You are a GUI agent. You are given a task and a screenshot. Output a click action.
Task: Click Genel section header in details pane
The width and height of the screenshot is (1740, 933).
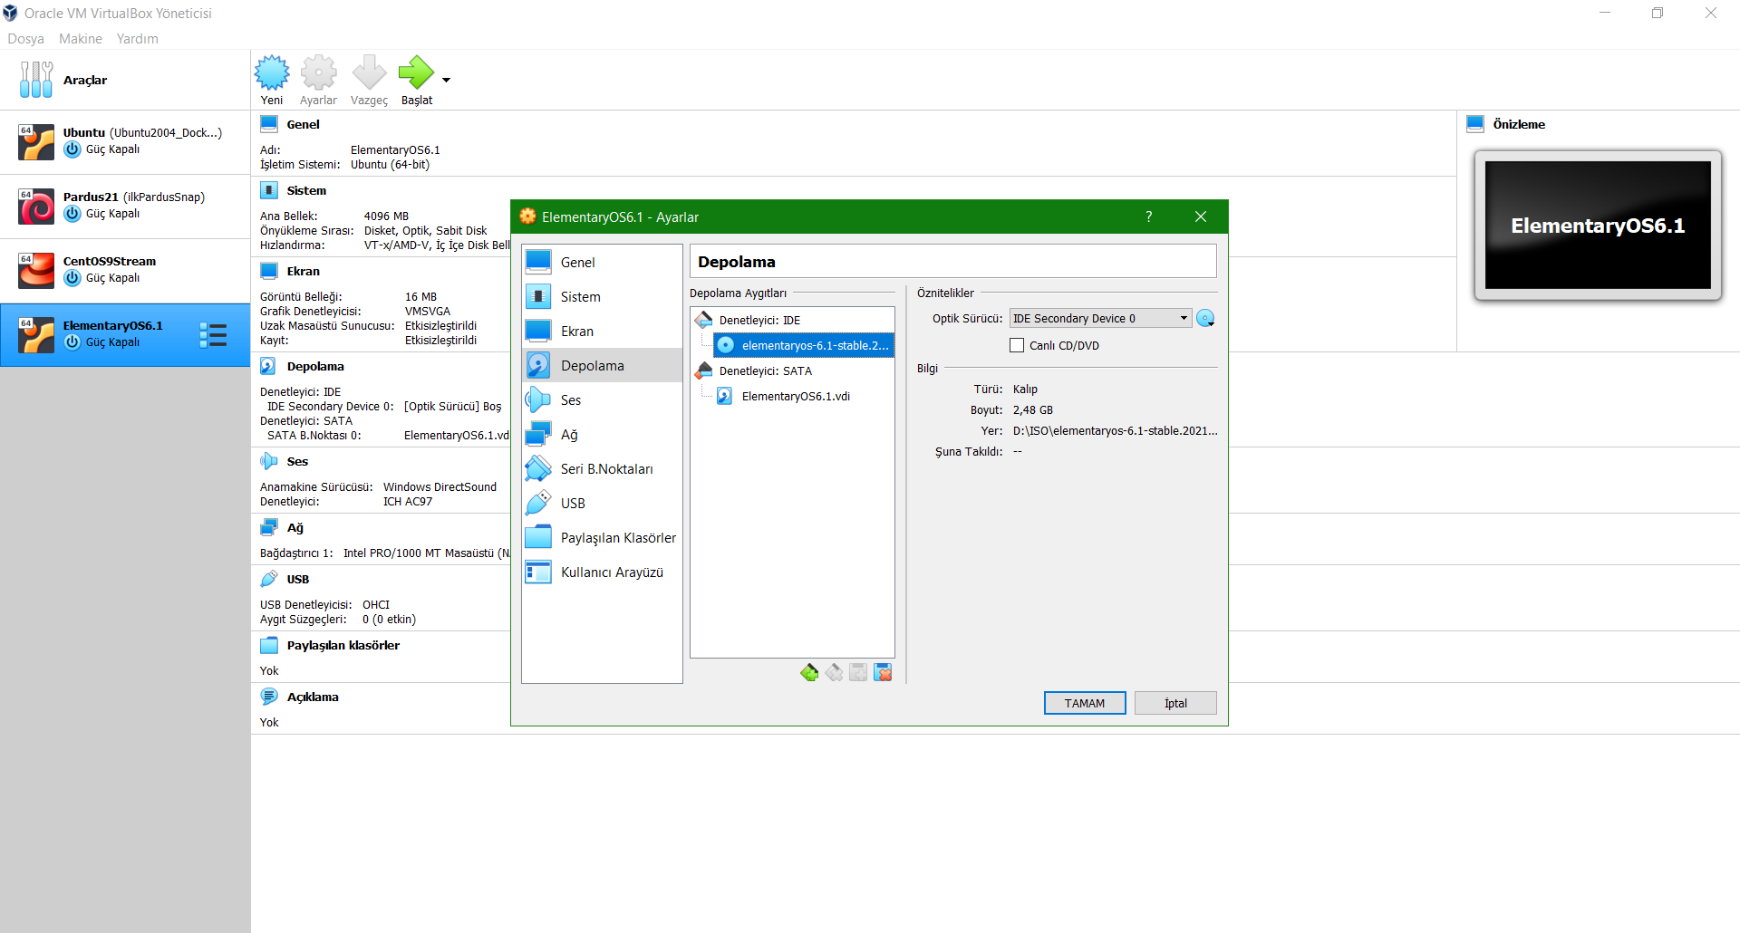[x=303, y=124]
